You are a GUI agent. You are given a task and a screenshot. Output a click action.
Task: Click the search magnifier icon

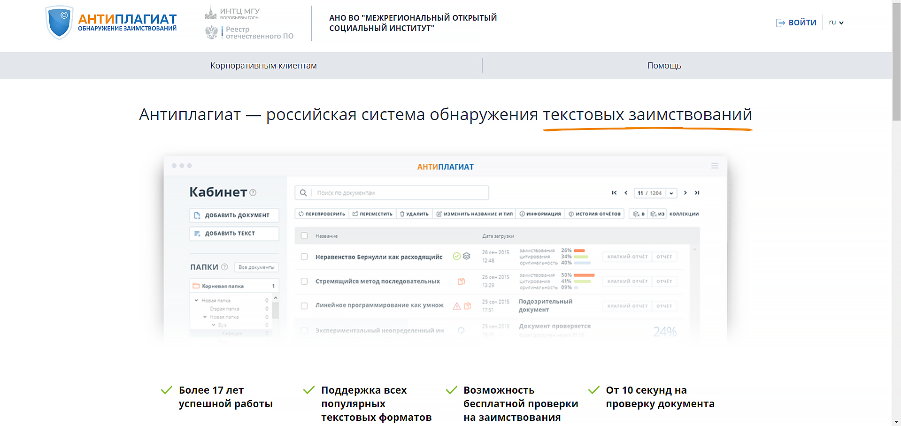(x=303, y=193)
